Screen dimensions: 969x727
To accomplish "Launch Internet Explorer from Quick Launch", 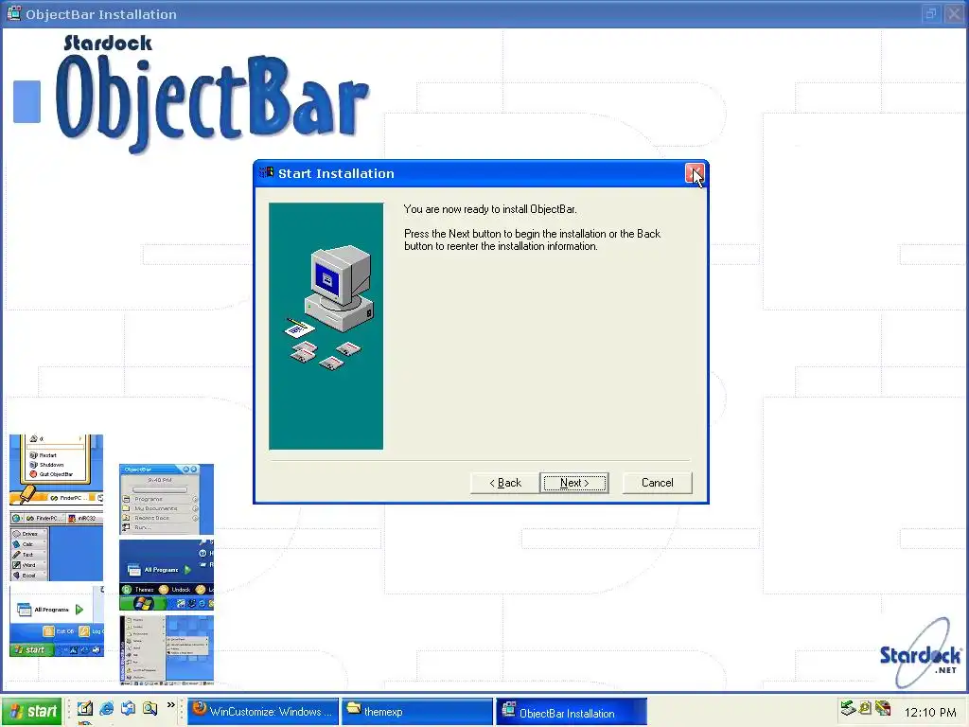I will (107, 708).
